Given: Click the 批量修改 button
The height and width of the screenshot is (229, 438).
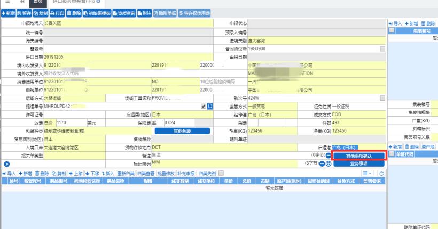Looking at the screenshot, I should 166,174.
